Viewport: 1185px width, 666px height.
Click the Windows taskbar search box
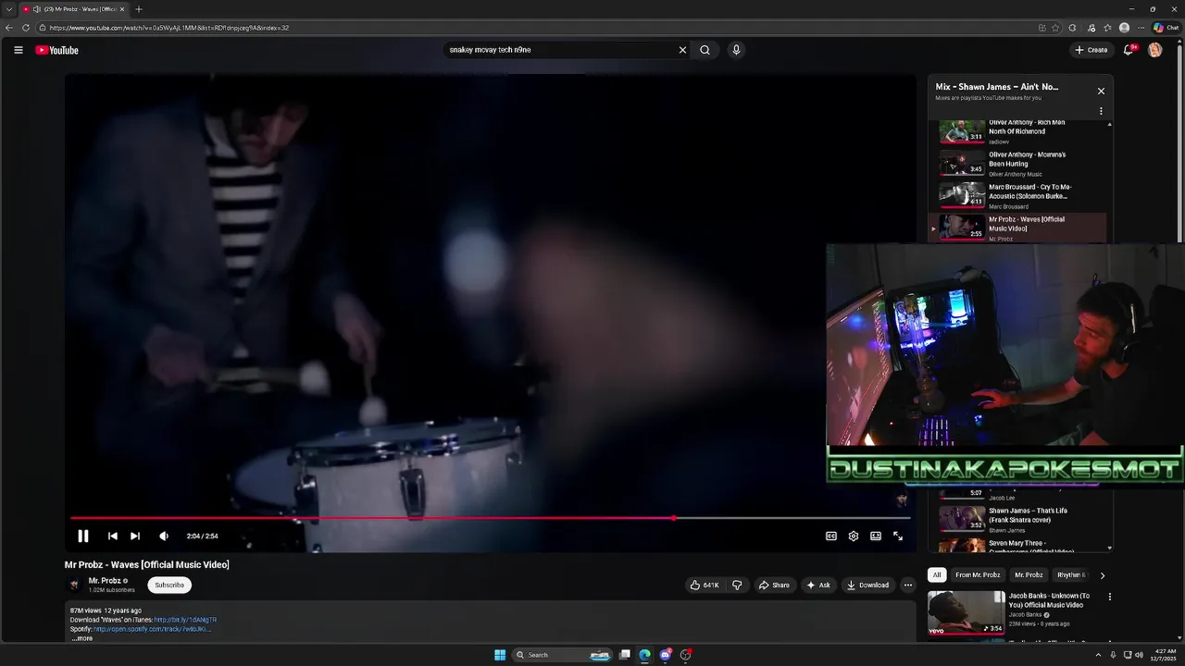563,655
